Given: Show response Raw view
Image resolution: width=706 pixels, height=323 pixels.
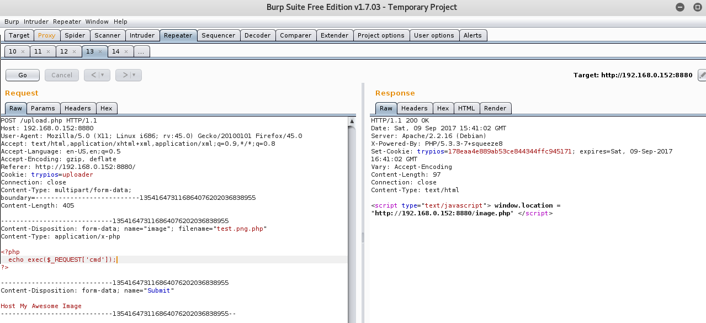Looking at the screenshot, I should click(x=386, y=108).
